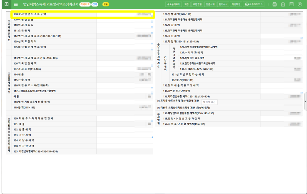
Task: Click the 115.산출세액 label
Action: coord(22,80)
